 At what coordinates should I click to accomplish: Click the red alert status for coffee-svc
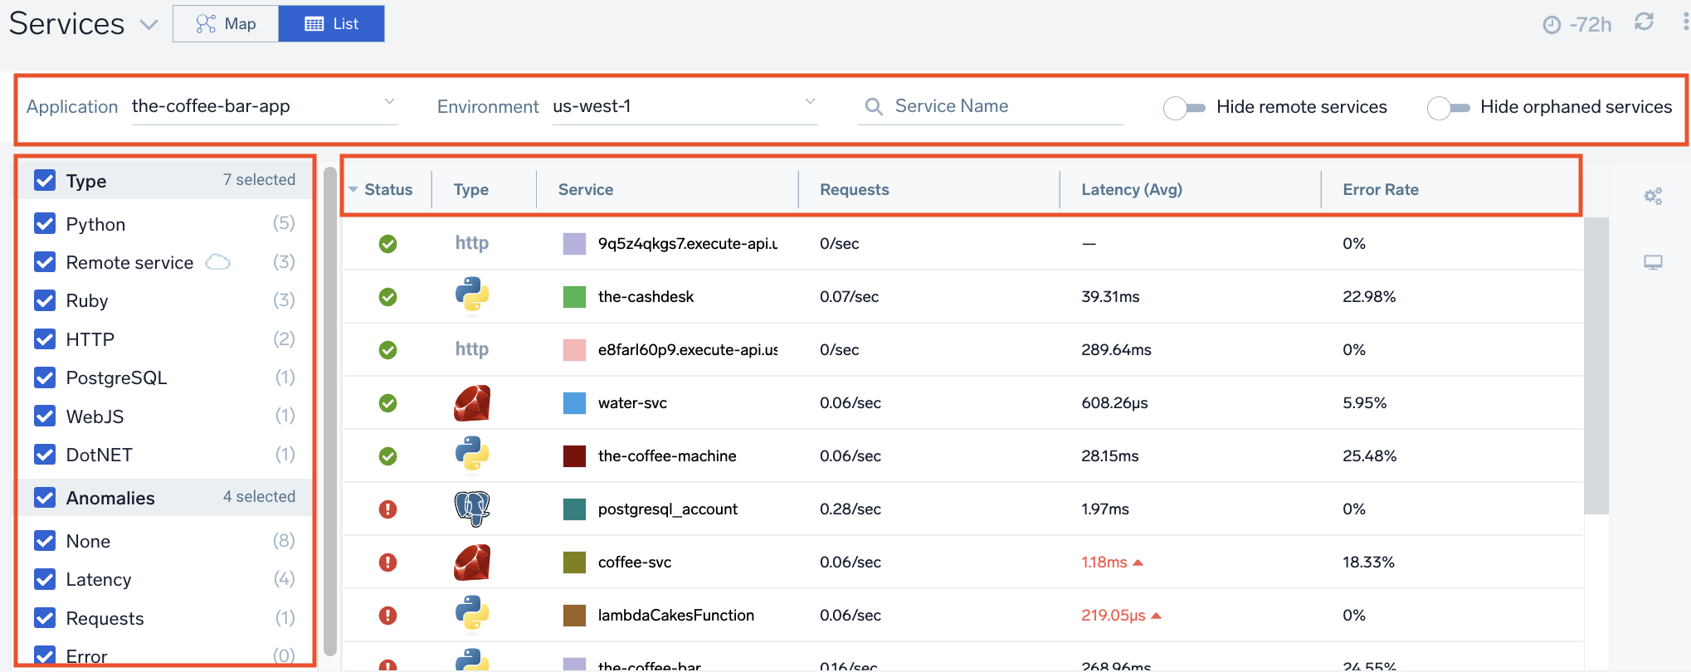pyautogui.click(x=387, y=562)
